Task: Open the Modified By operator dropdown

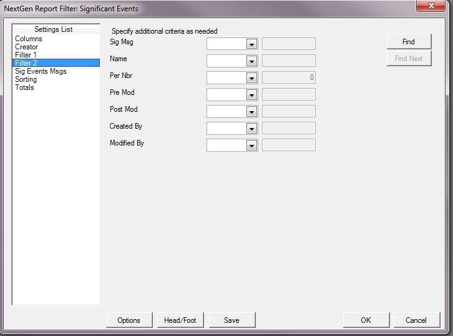Action: (251, 146)
